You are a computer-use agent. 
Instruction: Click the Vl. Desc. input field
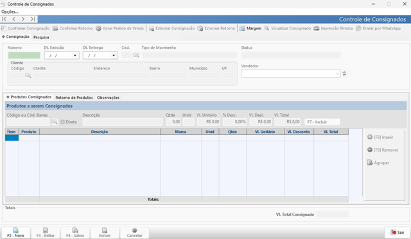coord(260,122)
